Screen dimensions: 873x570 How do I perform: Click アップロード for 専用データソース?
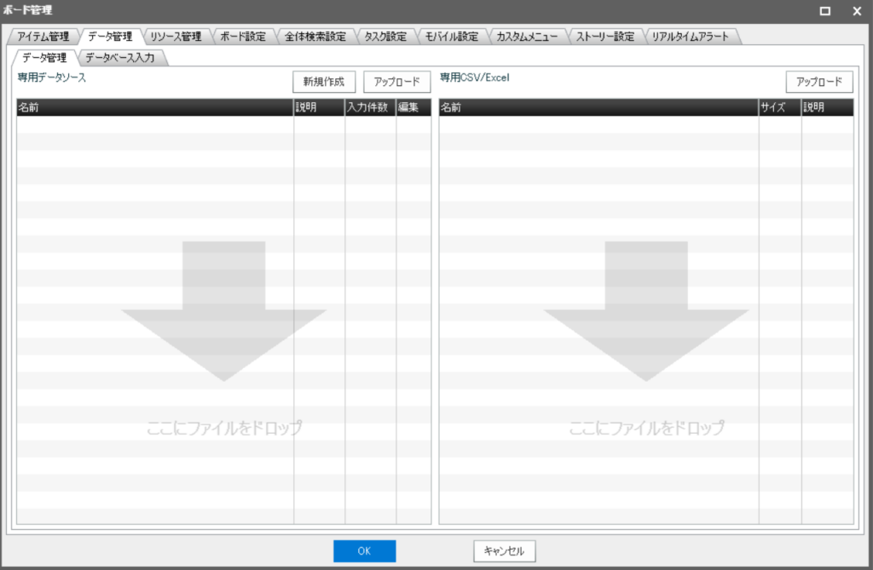coord(396,82)
